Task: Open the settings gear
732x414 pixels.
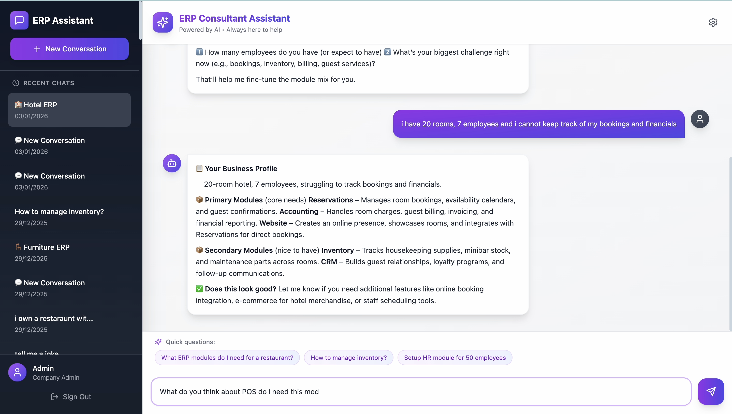Action: [713, 22]
